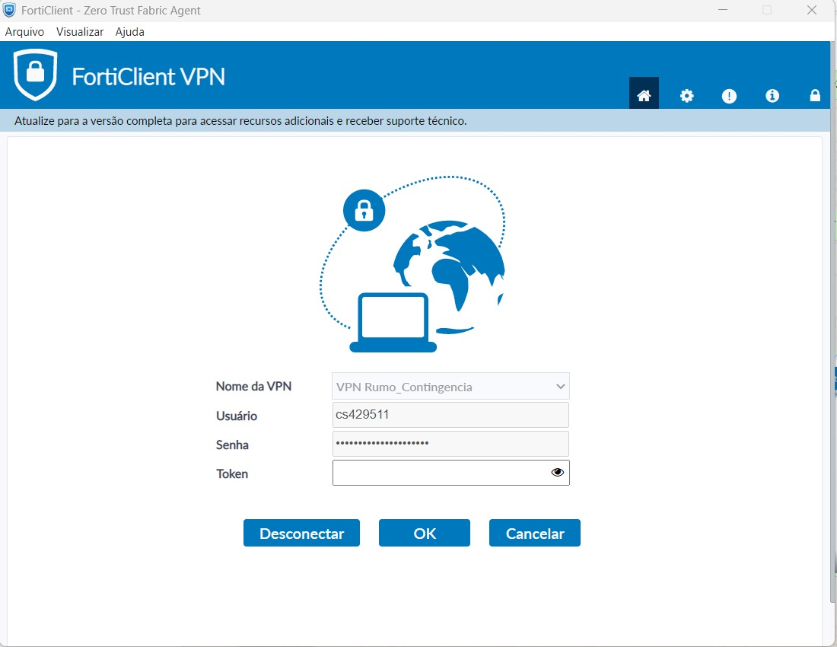Open the Ajuda menu
837x647 pixels.
coord(129,31)
